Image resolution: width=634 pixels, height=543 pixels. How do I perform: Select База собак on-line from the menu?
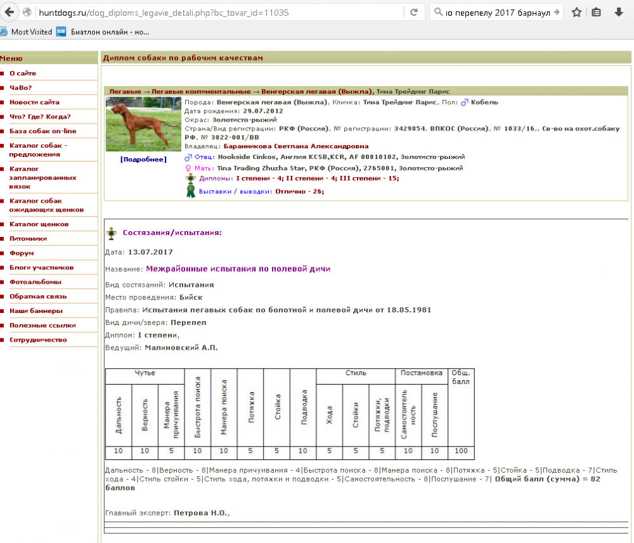(41, 131)
